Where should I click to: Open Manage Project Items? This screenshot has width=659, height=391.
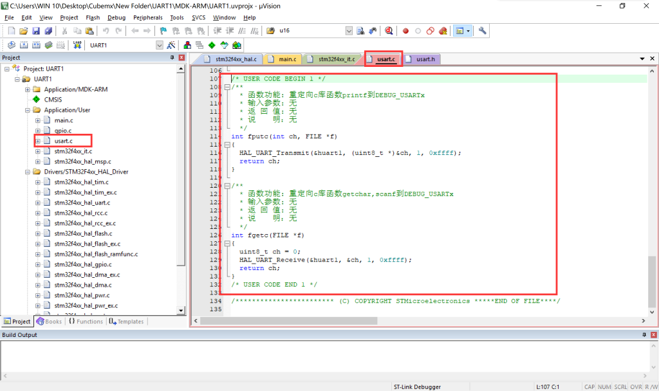coord(187,44)
